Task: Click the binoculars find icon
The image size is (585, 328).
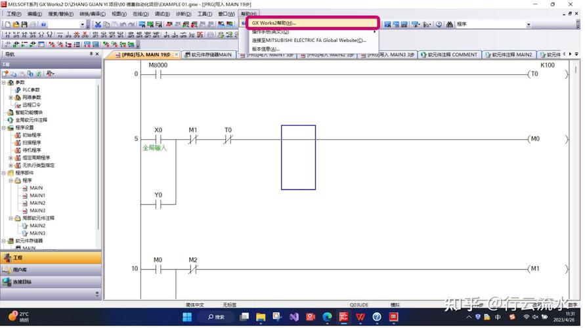Action: coord(449,24)
